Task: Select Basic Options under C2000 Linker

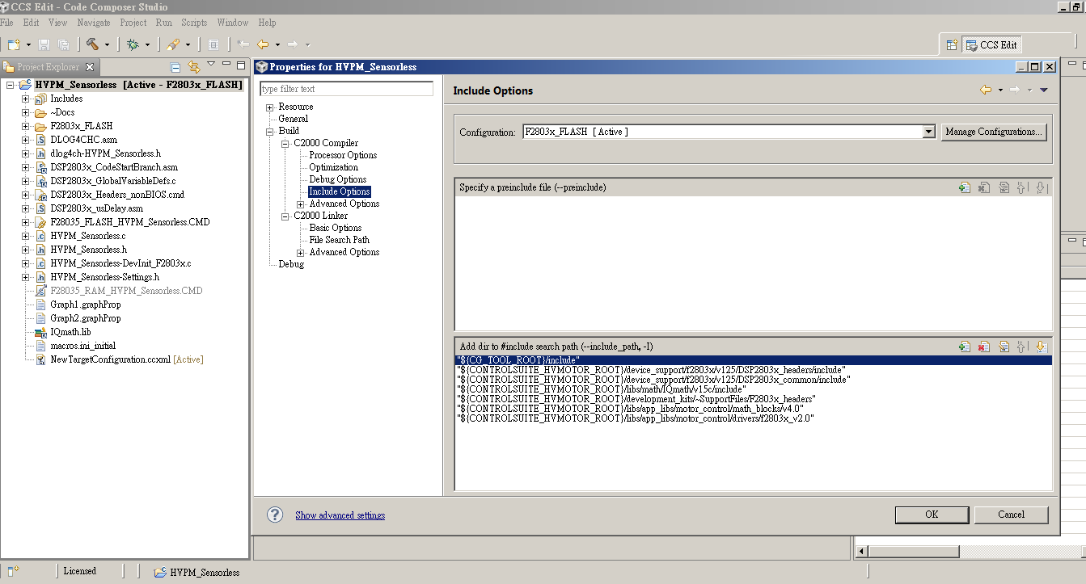Action: pos(335,228)
